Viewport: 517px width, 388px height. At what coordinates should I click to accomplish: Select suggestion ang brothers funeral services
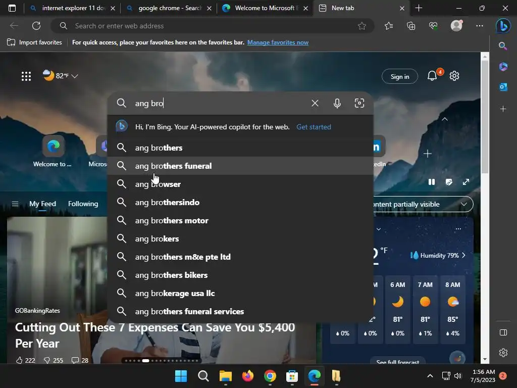click(x=240, y=311)
